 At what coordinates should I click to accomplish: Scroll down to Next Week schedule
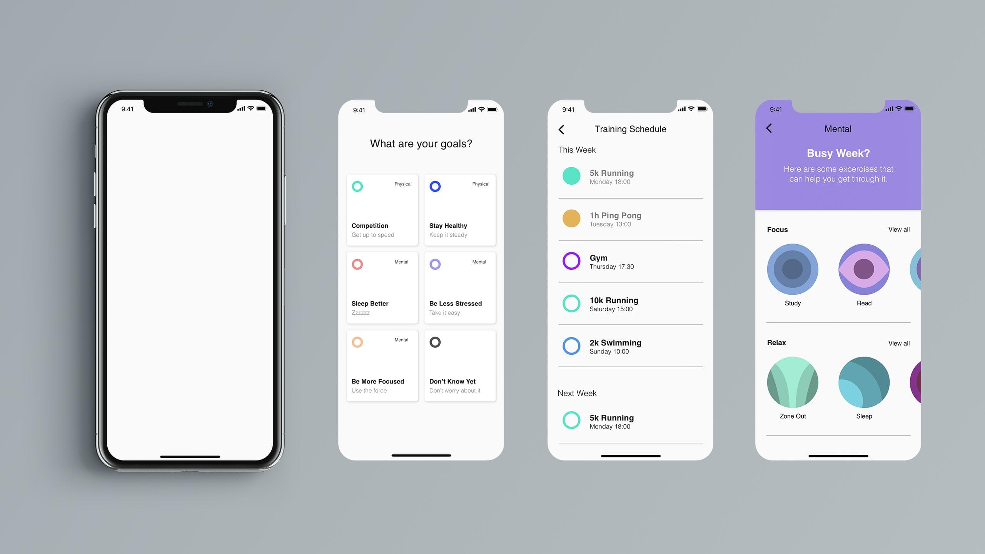(x=578, y=393)
